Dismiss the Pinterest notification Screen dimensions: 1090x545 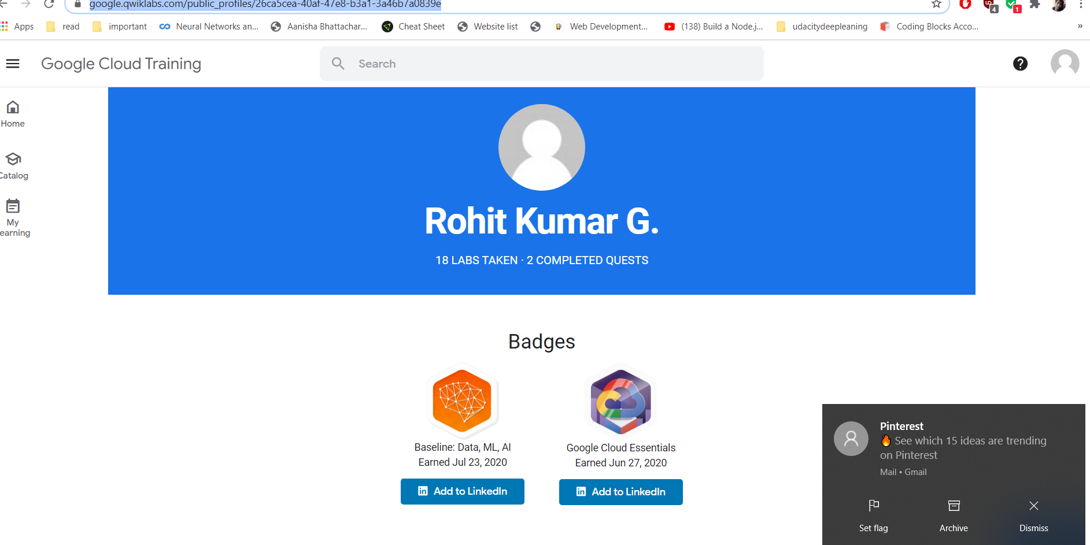coord(1033,514)
